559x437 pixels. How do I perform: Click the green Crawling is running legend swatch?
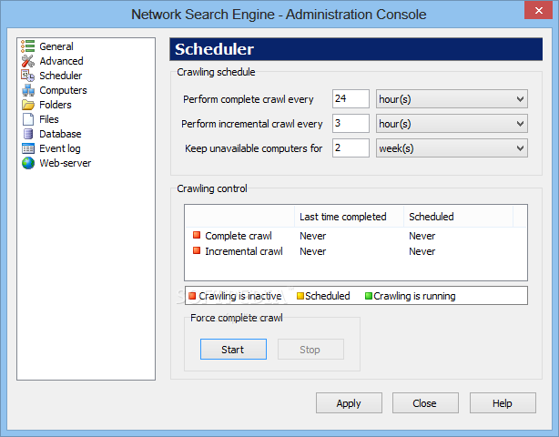[x=369, y=296]
